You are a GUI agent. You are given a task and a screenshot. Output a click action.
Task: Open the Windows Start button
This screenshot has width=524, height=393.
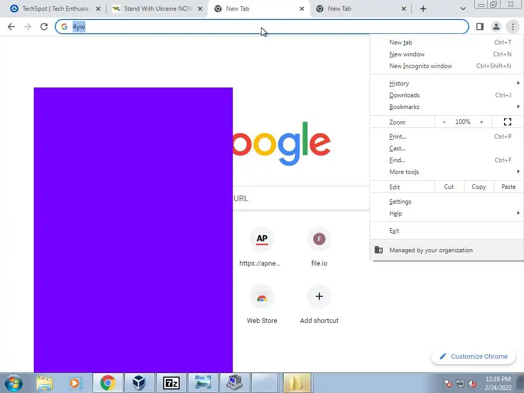[14, 383]
